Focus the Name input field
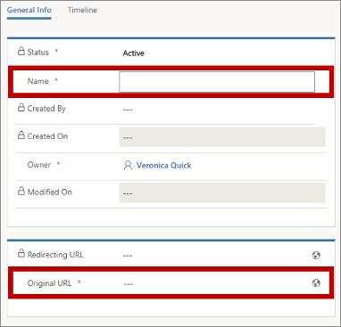Viewport: 341px width, 327px height. click(x=217, y=82)
